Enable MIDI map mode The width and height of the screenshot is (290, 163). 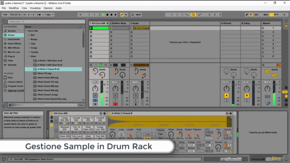coord(266,14)
